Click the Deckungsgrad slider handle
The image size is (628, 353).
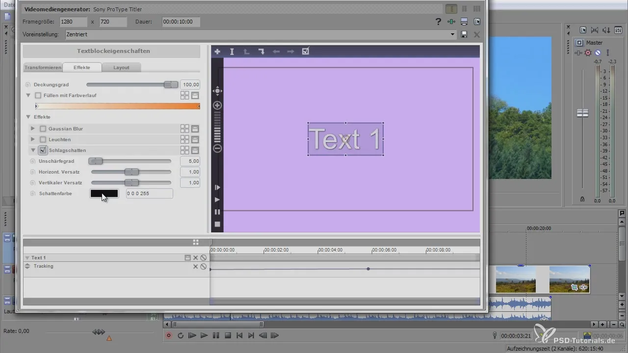click(x=171, y=85)
